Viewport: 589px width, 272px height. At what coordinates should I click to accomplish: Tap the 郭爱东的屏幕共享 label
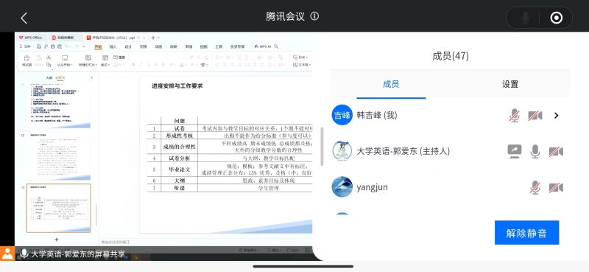tap(78, 254)
